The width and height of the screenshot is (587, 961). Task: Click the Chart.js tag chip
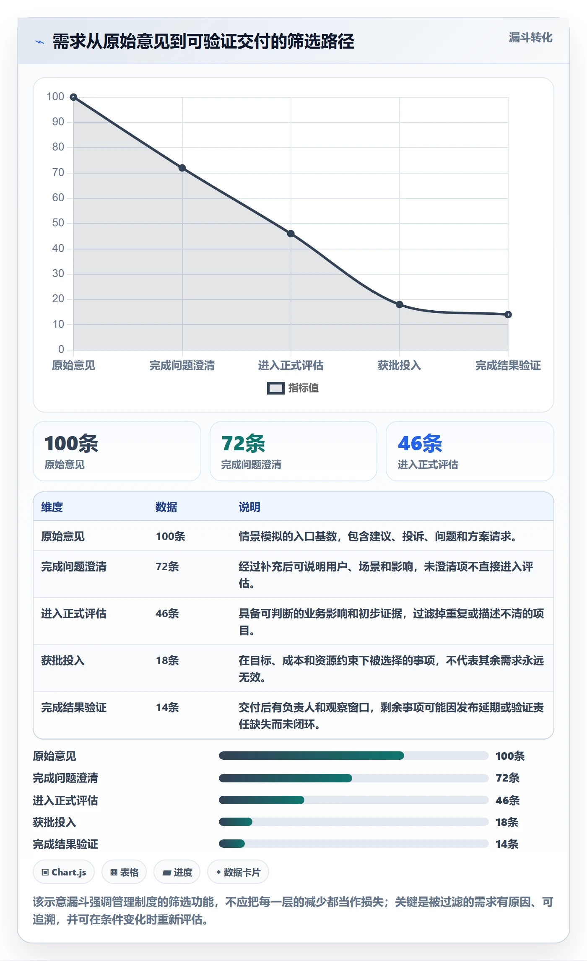click(64, 872)
